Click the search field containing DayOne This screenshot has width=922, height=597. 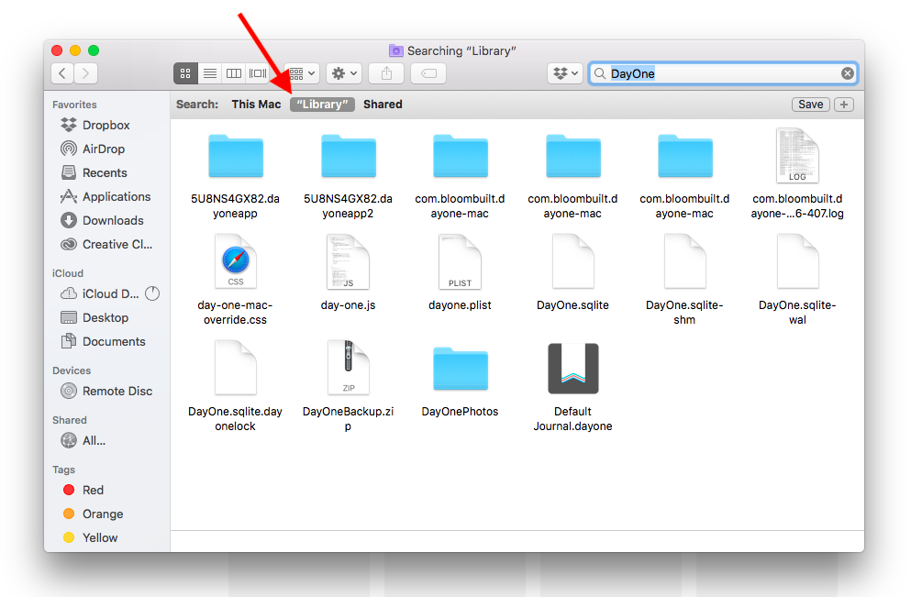tap(723, 73)
